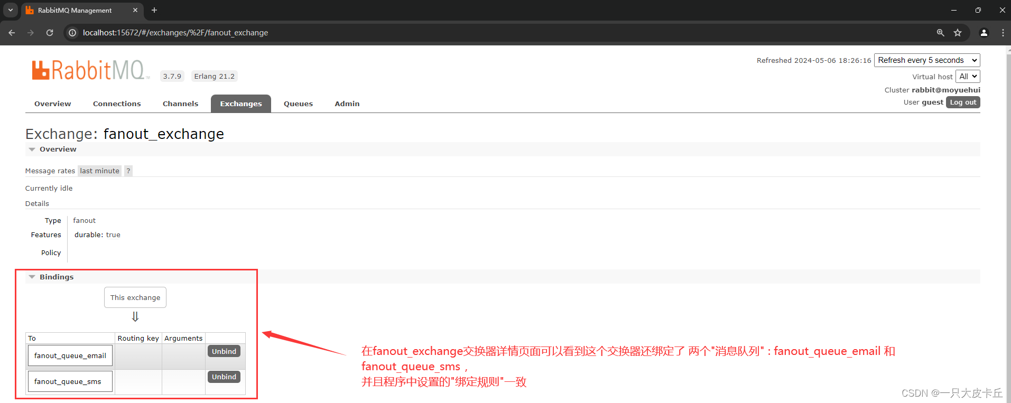Image resolution: width=1011 pixels, height=403 pixels.
Task: Go to the Channels tab
Action: pyautogui.click(x=180, y=104)
